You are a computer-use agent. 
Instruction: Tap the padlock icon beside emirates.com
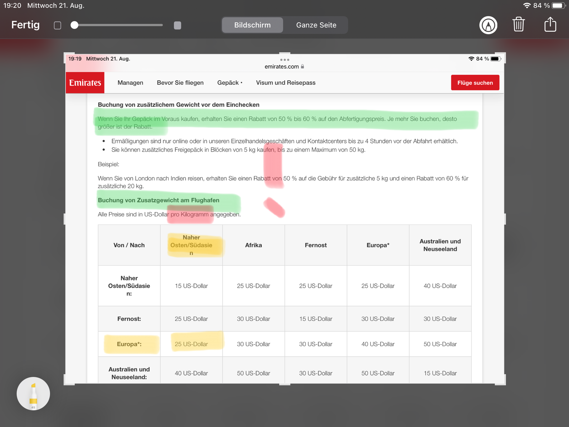click(303, 67)
